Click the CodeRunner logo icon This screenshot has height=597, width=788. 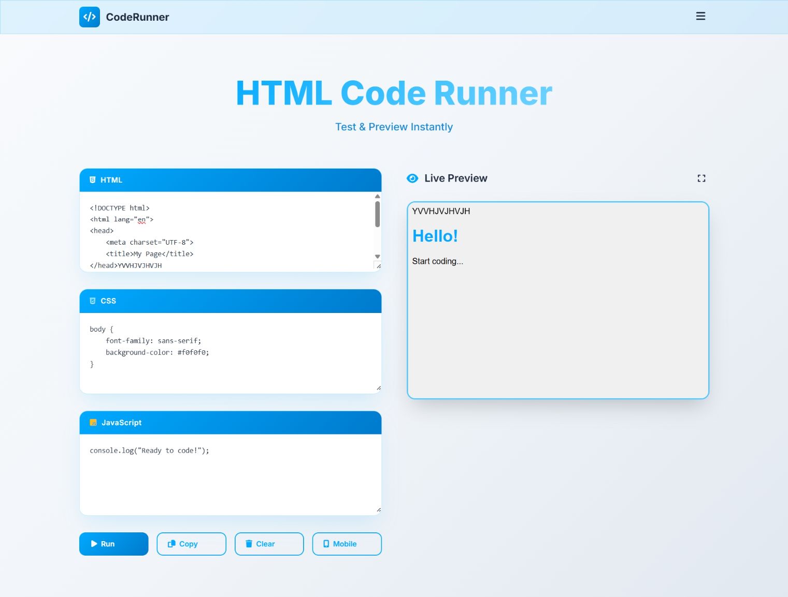point(89,17)
